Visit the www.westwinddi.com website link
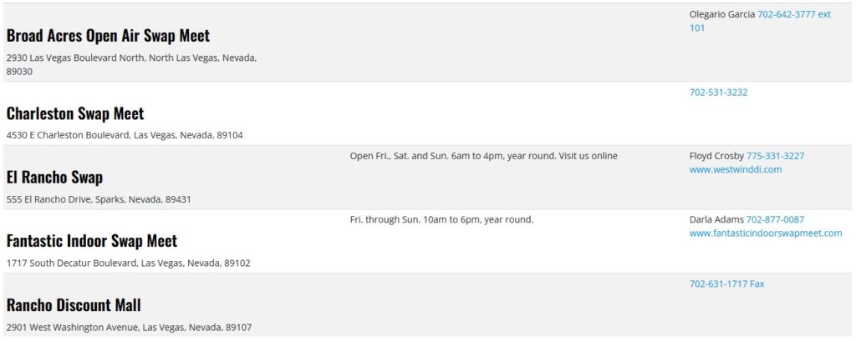This screenshot has width=856, height=341. pyautogui.click(x=735, y=169)
